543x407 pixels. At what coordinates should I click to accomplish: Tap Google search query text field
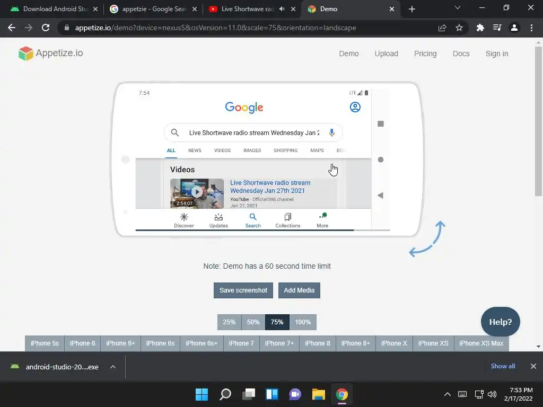coord(254,133)
